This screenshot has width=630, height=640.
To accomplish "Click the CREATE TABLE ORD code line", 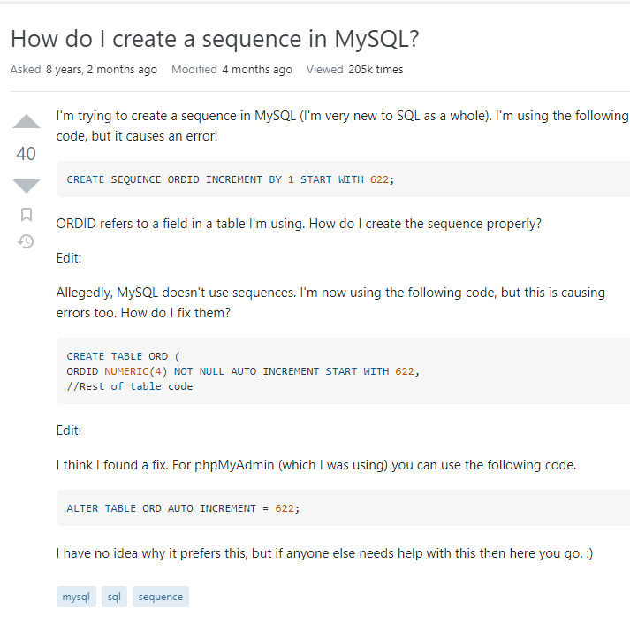I will tap(123, 356).
